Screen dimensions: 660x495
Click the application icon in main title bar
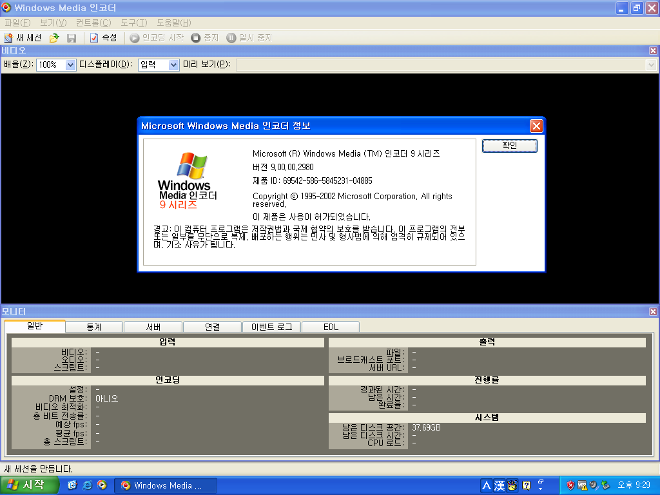point(6,8)
